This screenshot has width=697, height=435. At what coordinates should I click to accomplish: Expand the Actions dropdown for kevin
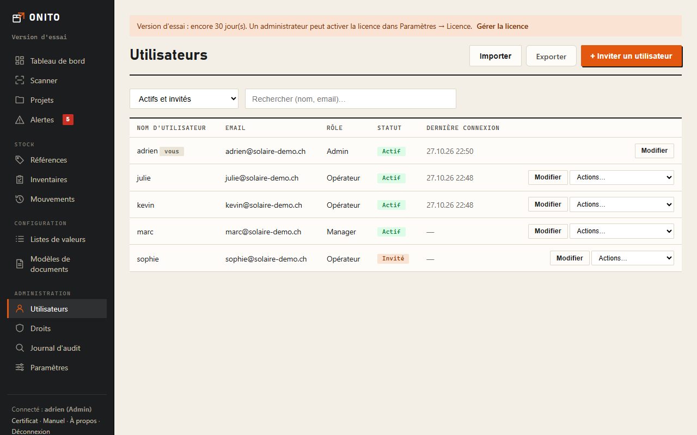pos(622,204)
